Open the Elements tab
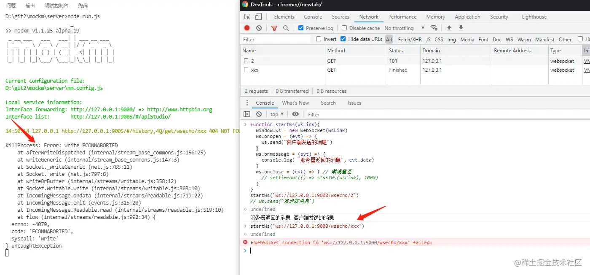The image size is (590, 275). [284, 17]
